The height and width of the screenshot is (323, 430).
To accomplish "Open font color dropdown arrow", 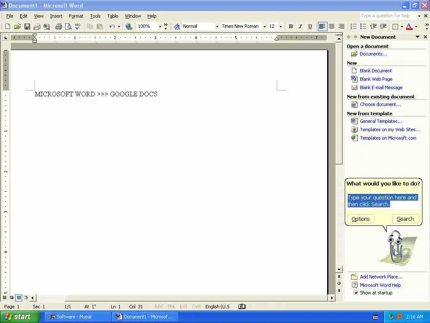I will (416, 26).
